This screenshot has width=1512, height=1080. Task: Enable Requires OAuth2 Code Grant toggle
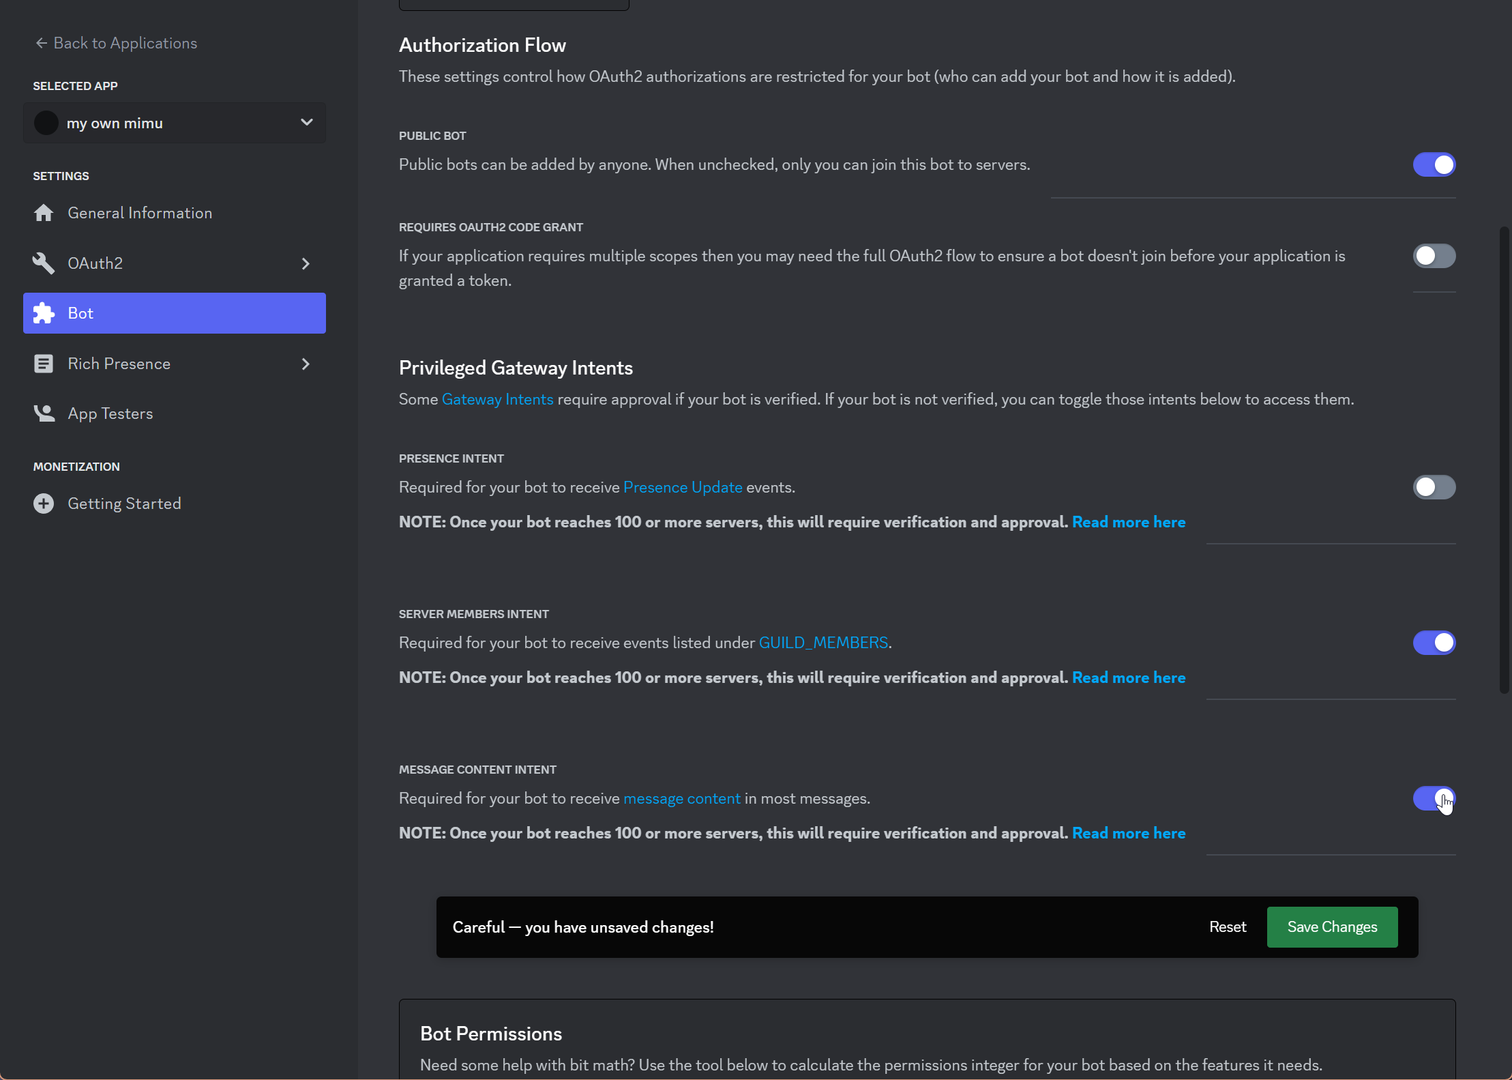click(1434, 256)
